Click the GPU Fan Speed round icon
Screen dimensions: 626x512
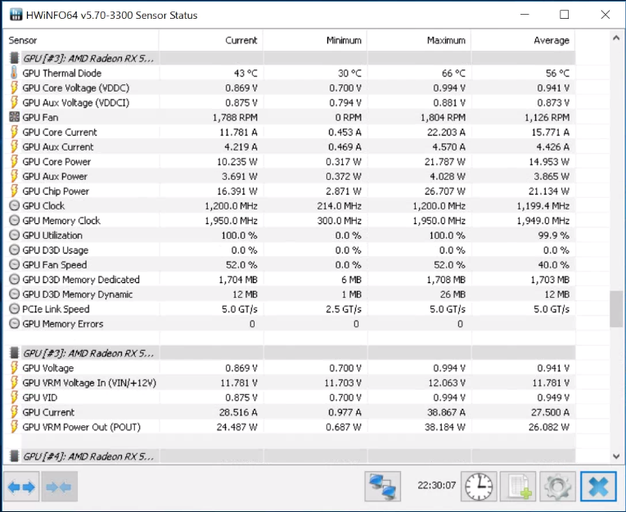click(14, 264)
